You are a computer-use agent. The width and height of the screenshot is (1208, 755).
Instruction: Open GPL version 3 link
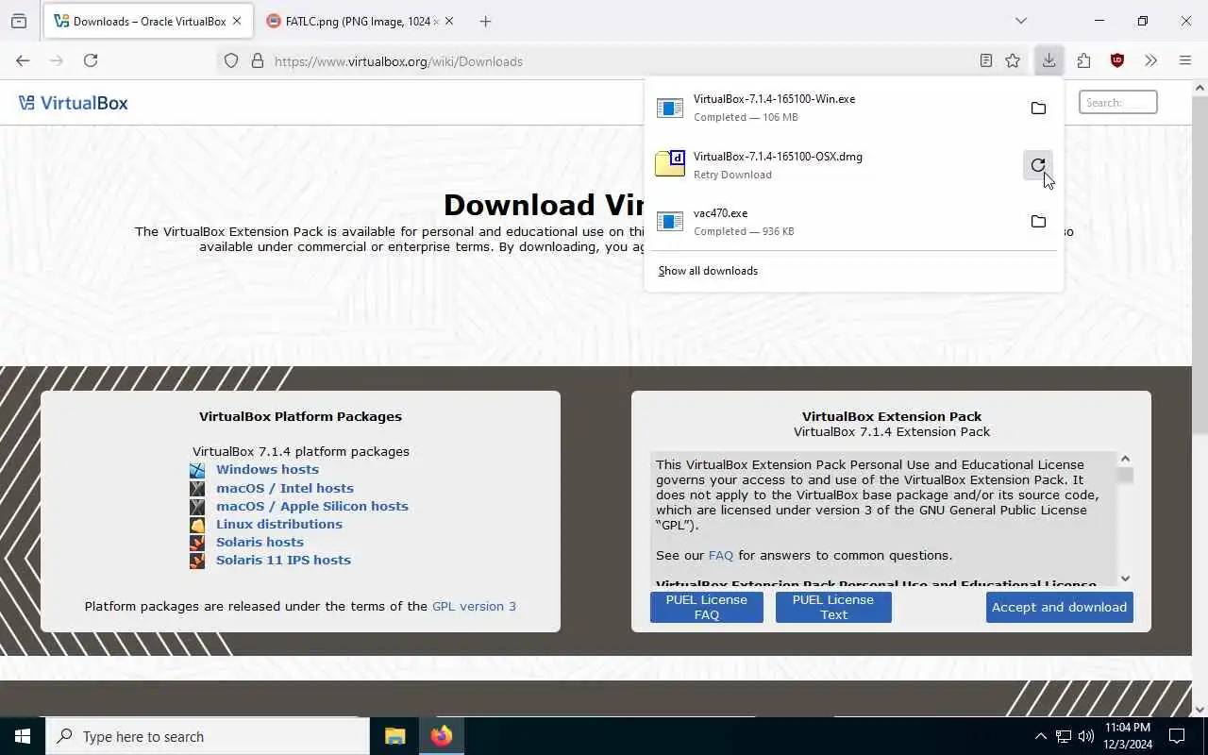coord(474,606)
